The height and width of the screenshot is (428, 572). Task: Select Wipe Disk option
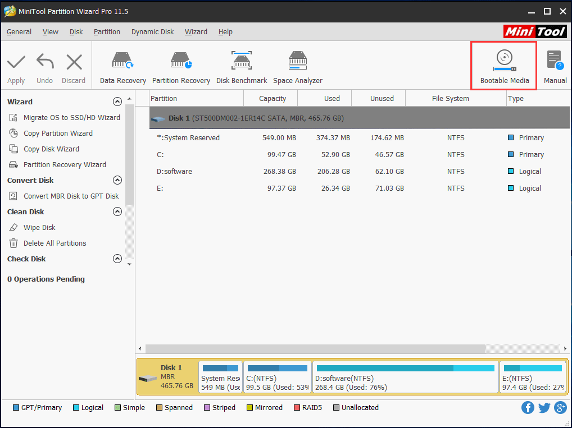tap(39, 227)
